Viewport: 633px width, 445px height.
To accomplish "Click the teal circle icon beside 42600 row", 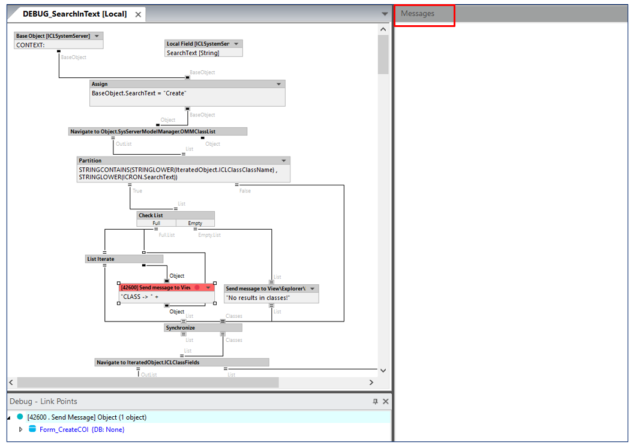I will pos(20,417).
